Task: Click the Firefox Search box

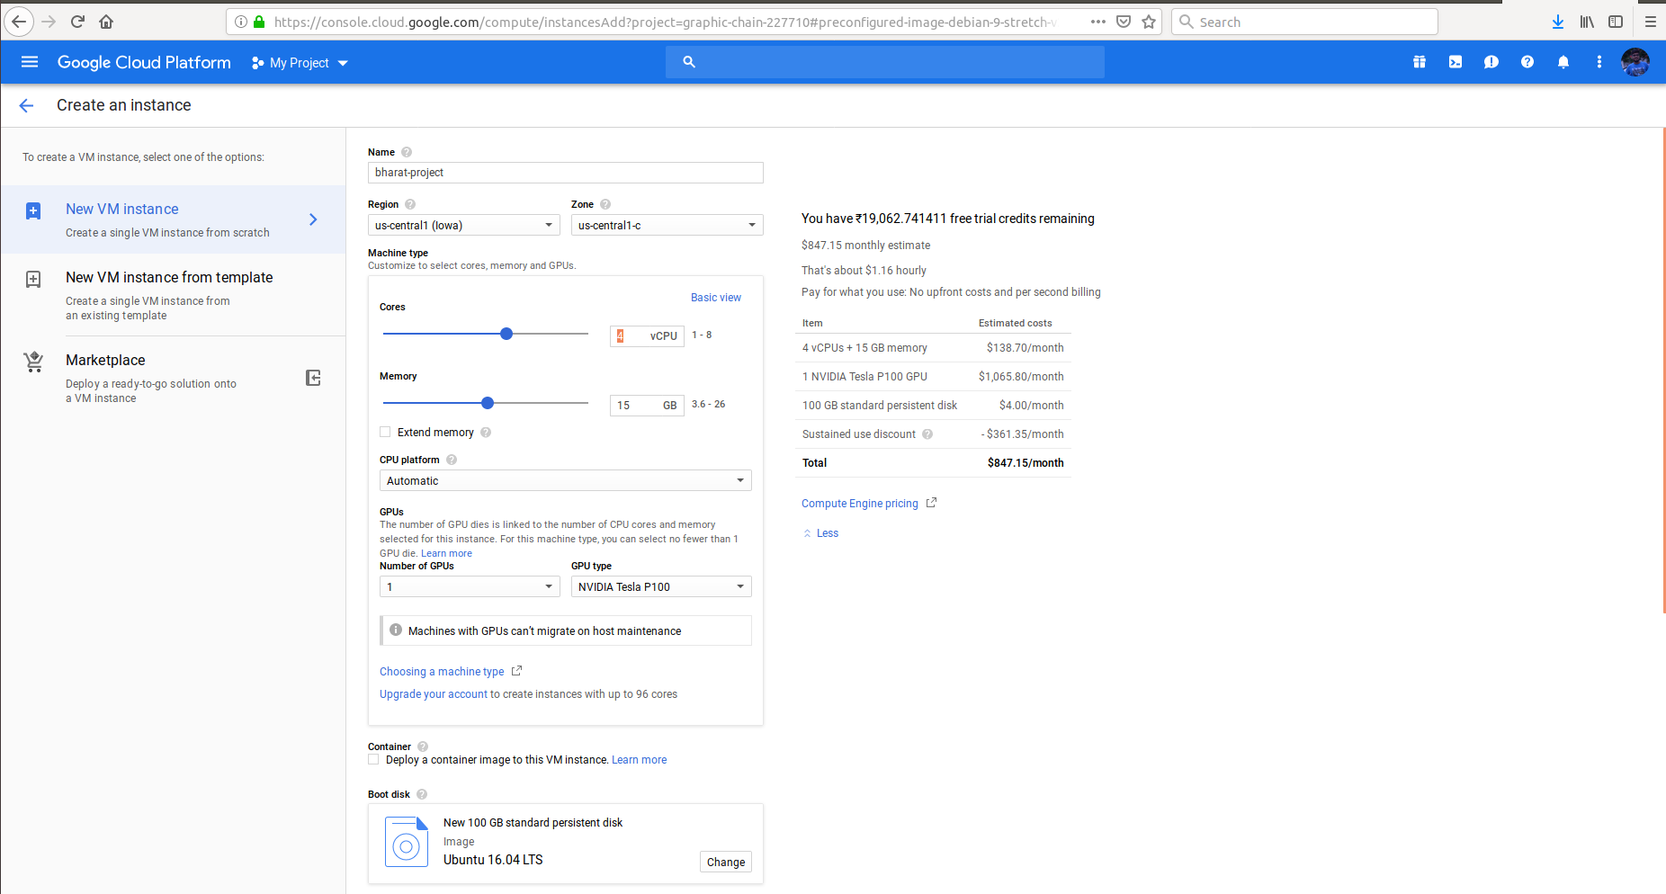Action: [x=1304, y=22]
